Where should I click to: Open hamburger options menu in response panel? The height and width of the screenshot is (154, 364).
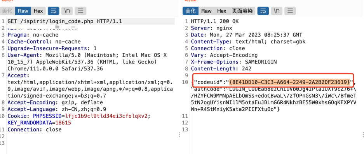click(x=290, y=11)
